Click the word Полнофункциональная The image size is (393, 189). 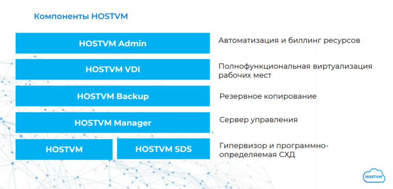pyautogui.click(x=264, y=66)
